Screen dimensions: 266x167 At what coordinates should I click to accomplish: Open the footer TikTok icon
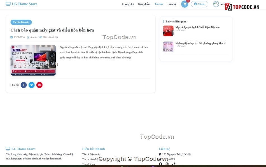[x=174, y=164]
